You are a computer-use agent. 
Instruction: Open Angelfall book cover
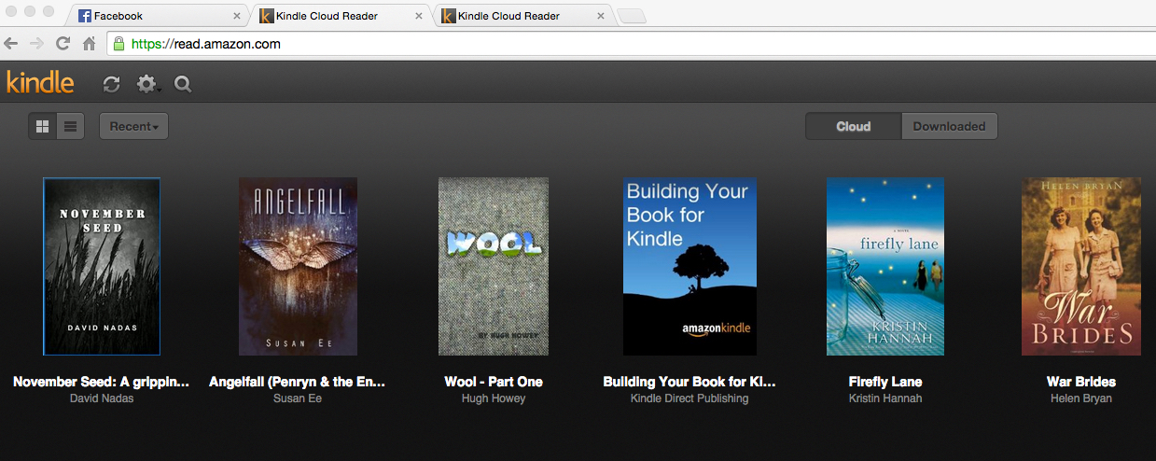298,266
